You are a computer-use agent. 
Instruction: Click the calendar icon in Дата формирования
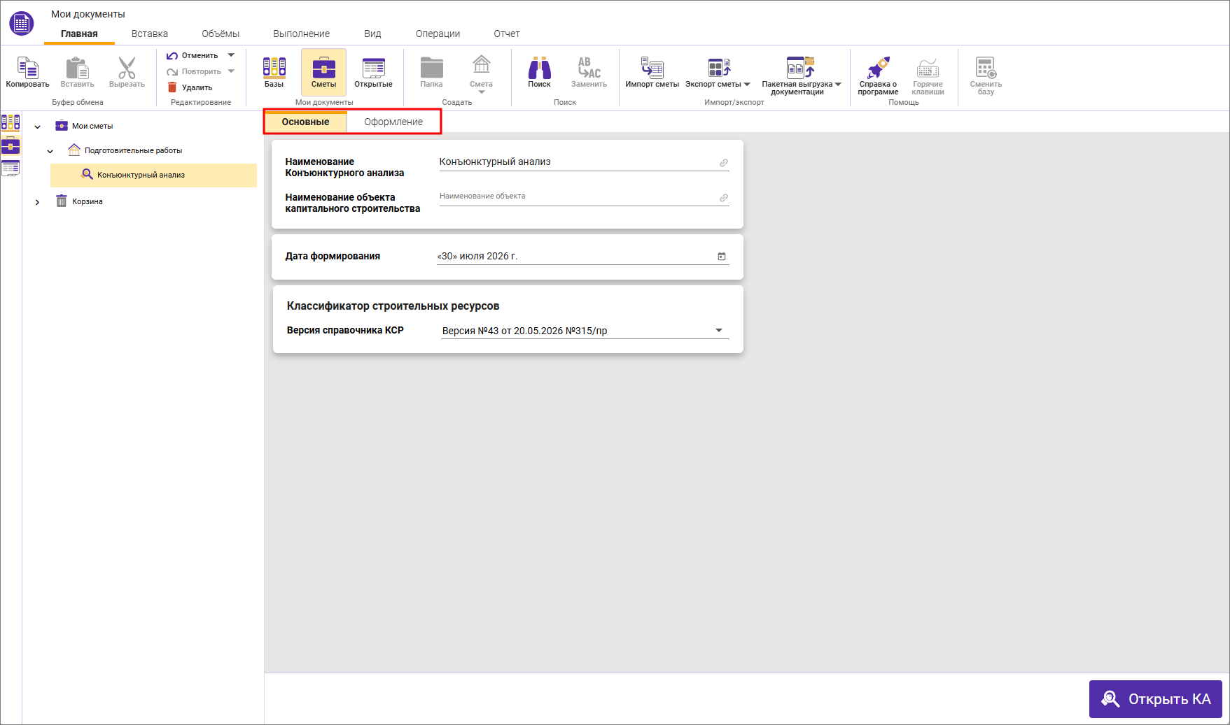click(x=721, y=257)
